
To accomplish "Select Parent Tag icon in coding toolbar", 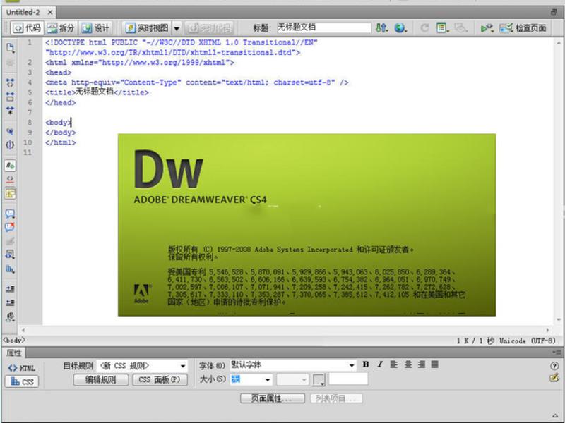I will pos(10,131).
